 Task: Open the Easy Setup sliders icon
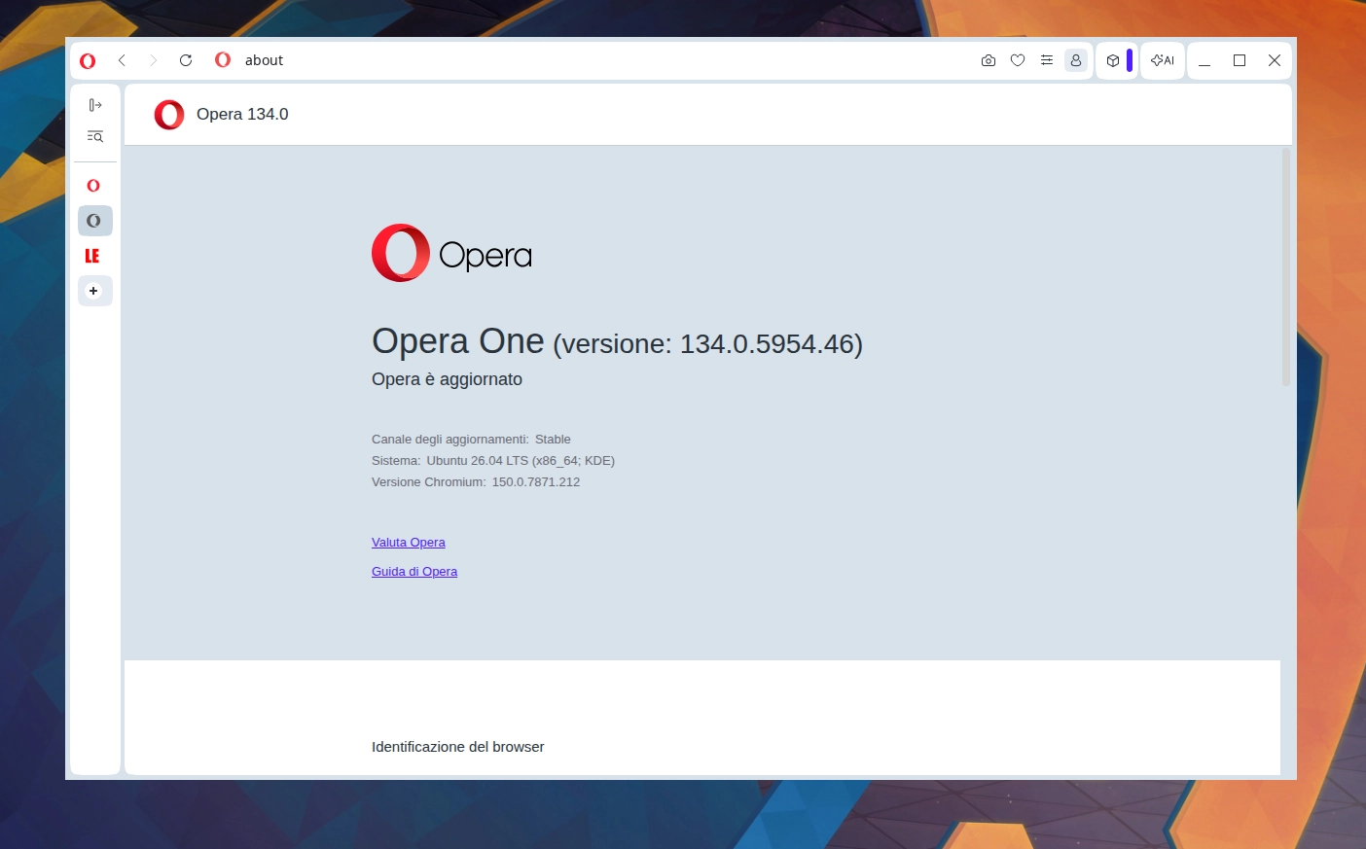pyautogui.click(x=1047, y=60)
